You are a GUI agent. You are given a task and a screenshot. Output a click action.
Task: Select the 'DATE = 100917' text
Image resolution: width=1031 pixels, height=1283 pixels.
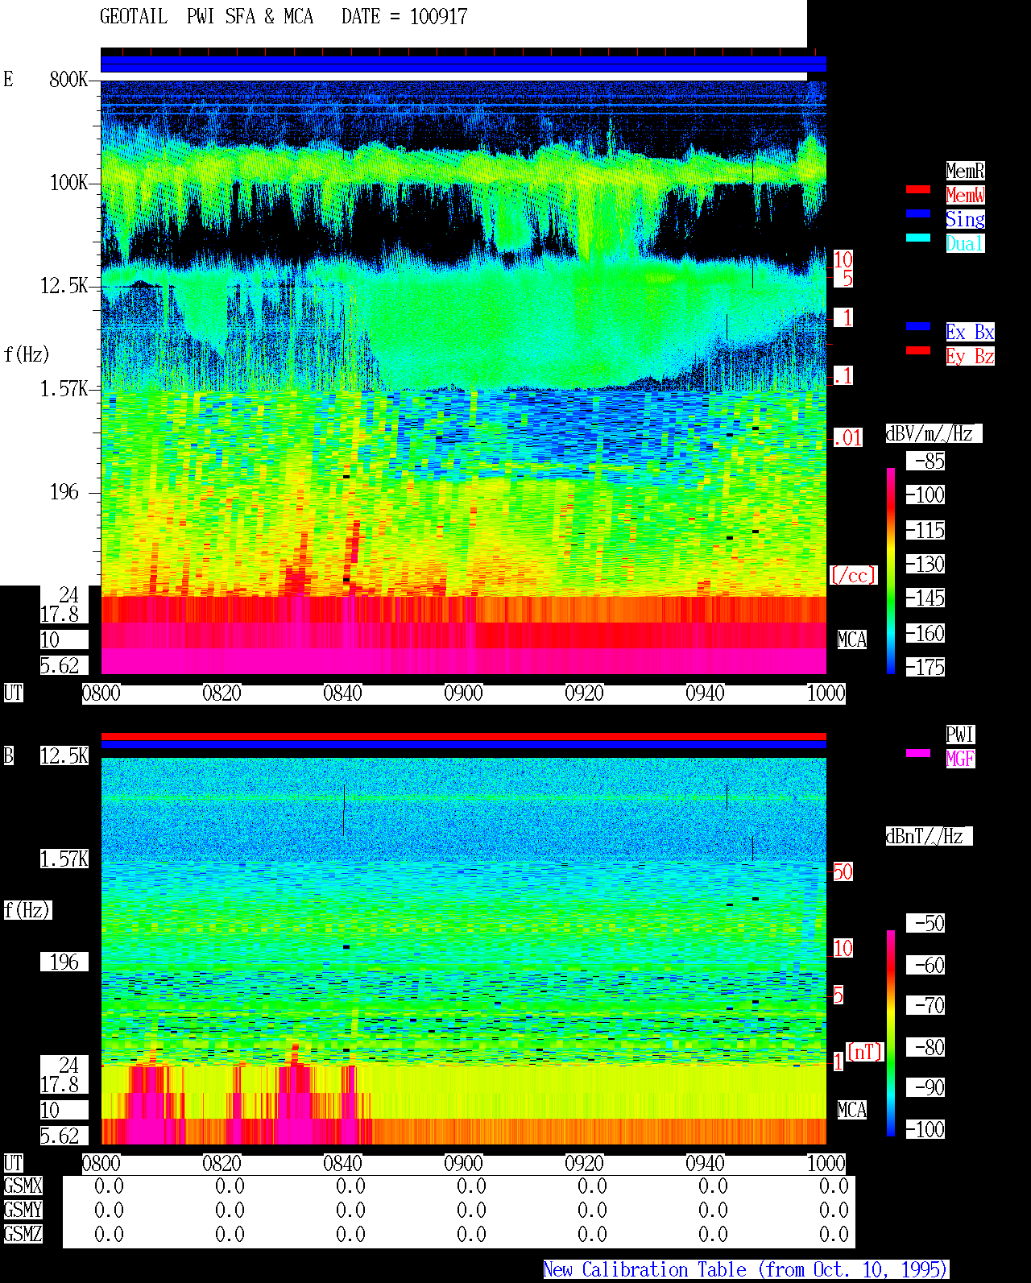[x=404, y=17]
